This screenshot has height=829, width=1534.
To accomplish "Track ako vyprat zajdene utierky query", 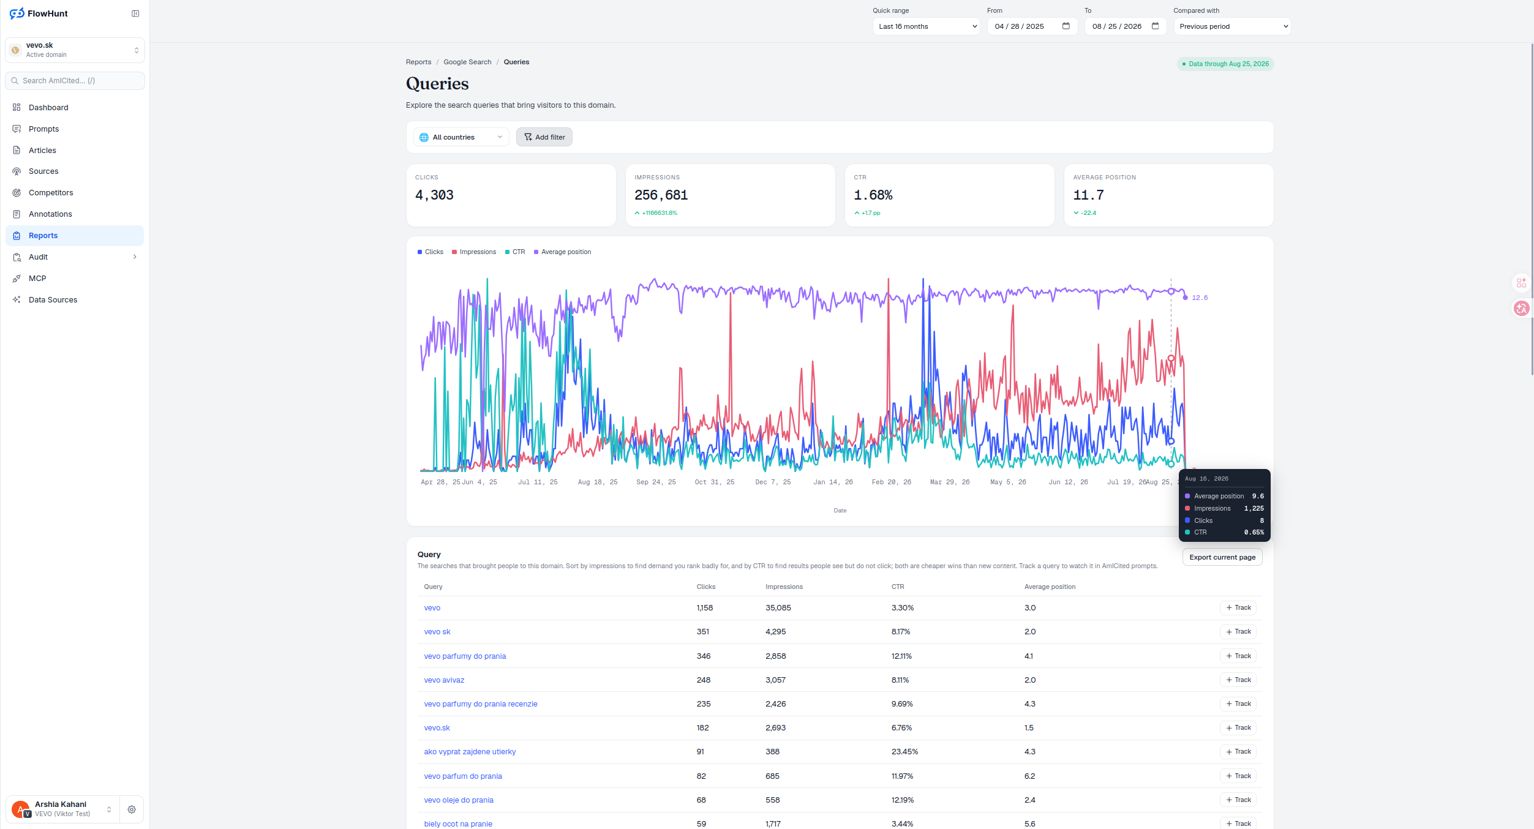I will 1238,752.
